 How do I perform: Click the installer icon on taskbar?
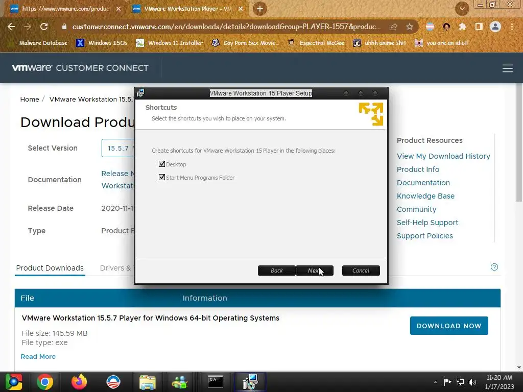coord(250,382)
